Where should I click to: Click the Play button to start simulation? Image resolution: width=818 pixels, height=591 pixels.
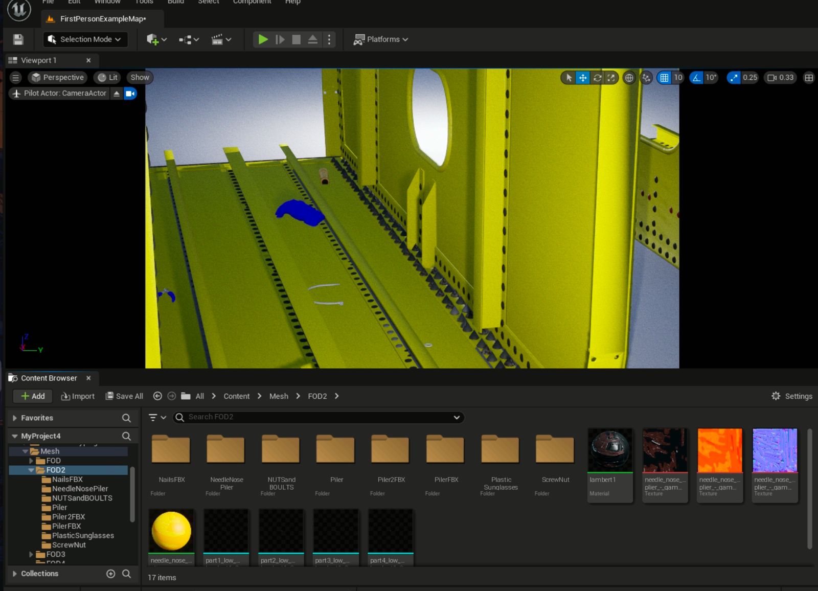[263, 39]
